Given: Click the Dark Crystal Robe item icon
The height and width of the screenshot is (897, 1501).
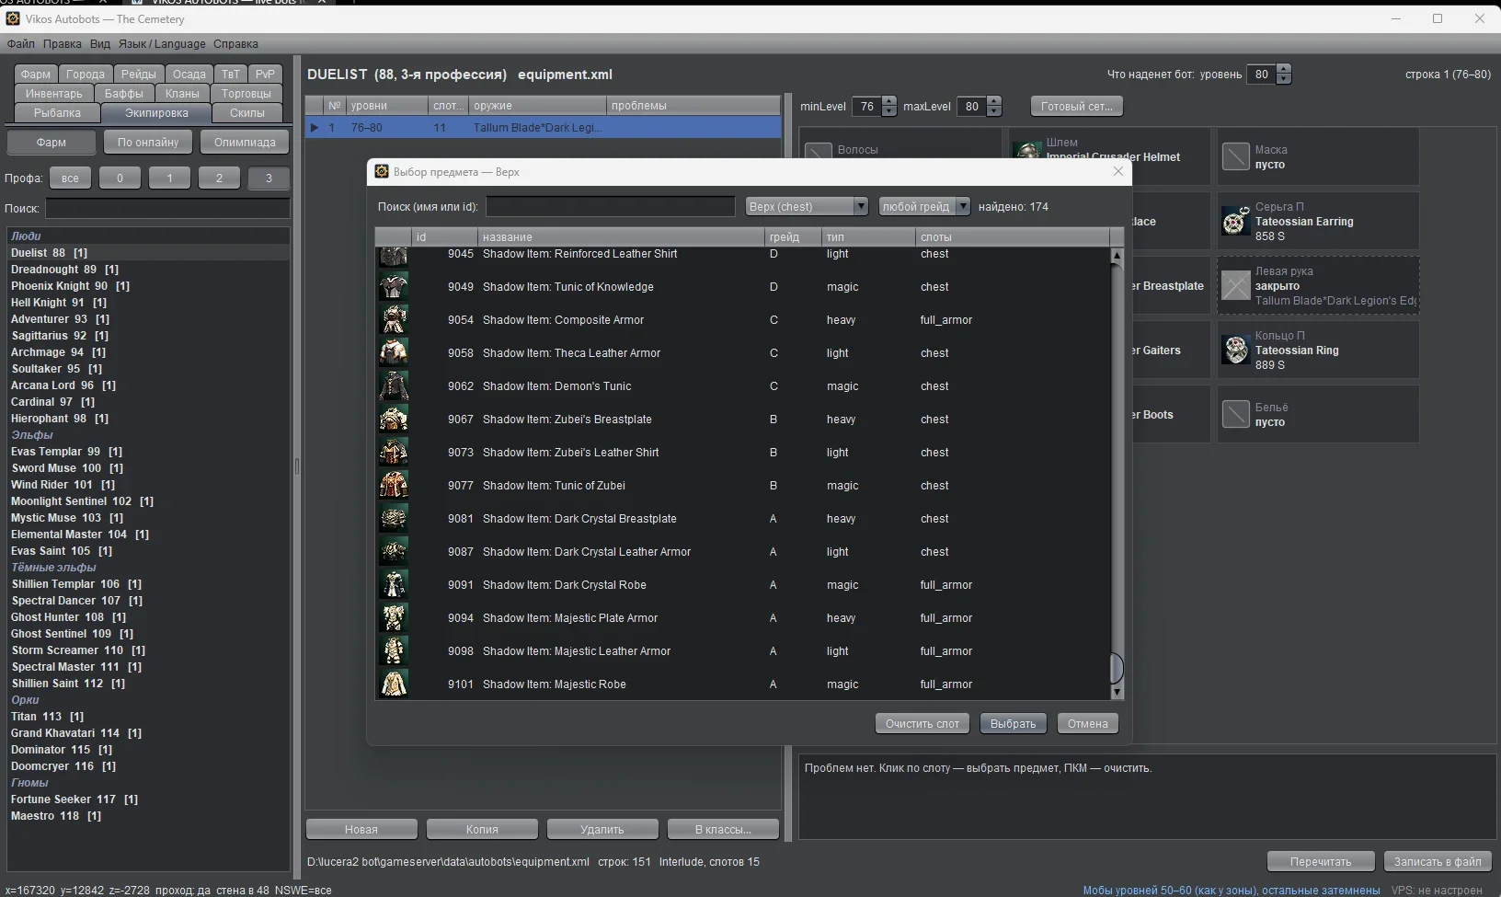Looking at the screenshot, I should (394, 584).
